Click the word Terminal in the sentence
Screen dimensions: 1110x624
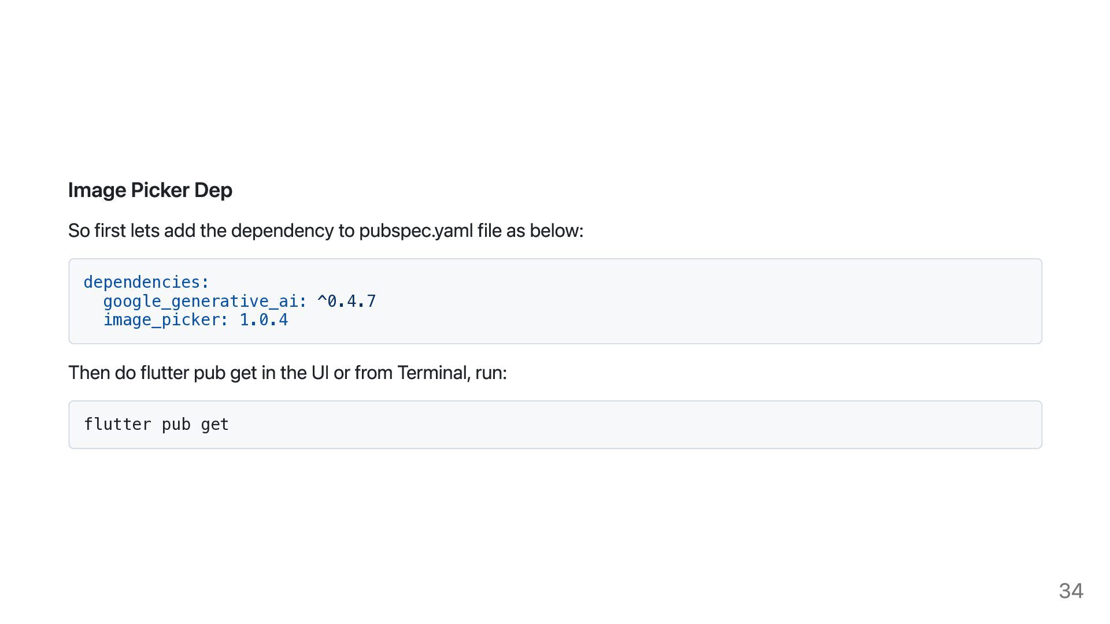coord(434,373)
